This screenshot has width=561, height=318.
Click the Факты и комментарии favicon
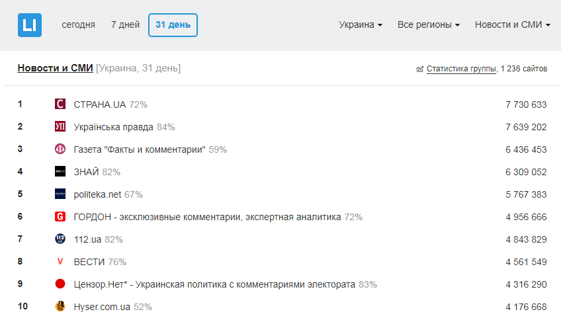[x=60, y=149]
